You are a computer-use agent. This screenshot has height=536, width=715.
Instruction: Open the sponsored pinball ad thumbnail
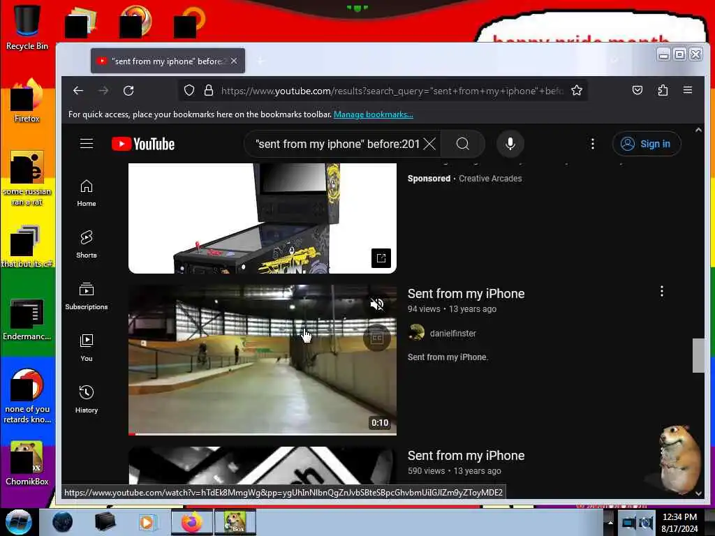[263, 218]
